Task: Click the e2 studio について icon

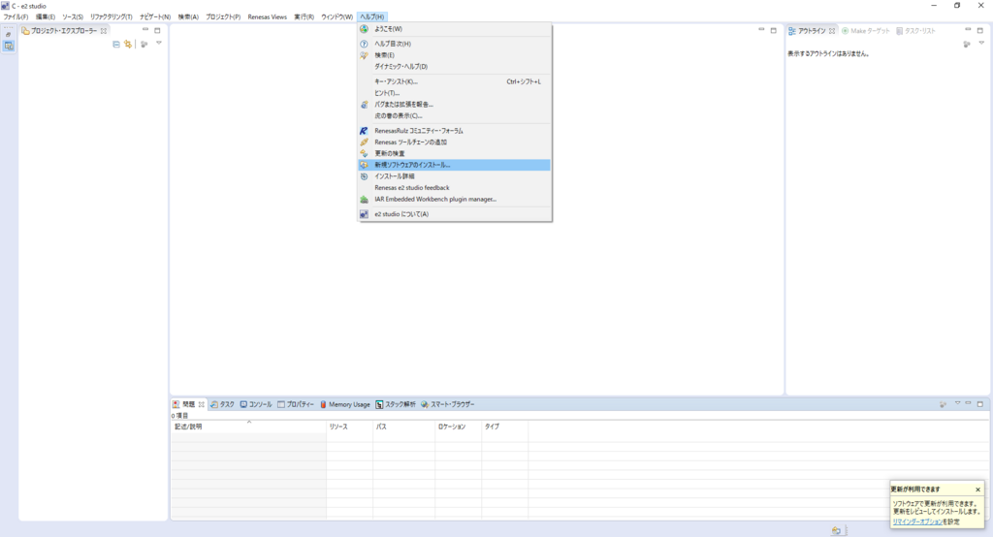Action: (x=365, y=214)
